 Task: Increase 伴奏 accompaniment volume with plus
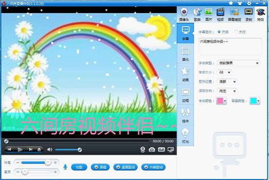click(x=55, y=163)
